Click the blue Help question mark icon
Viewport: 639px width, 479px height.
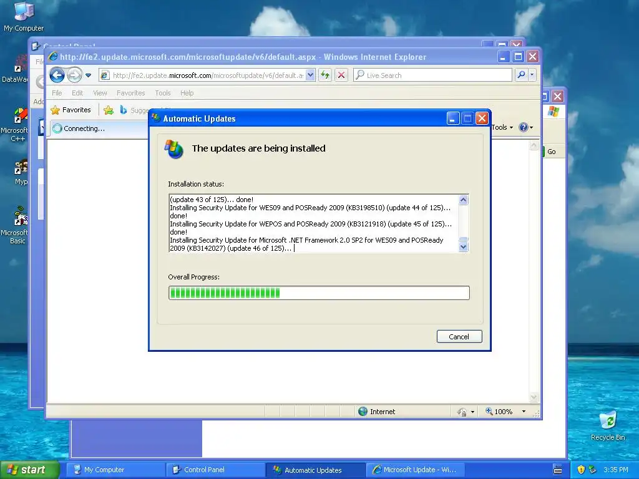524,127
